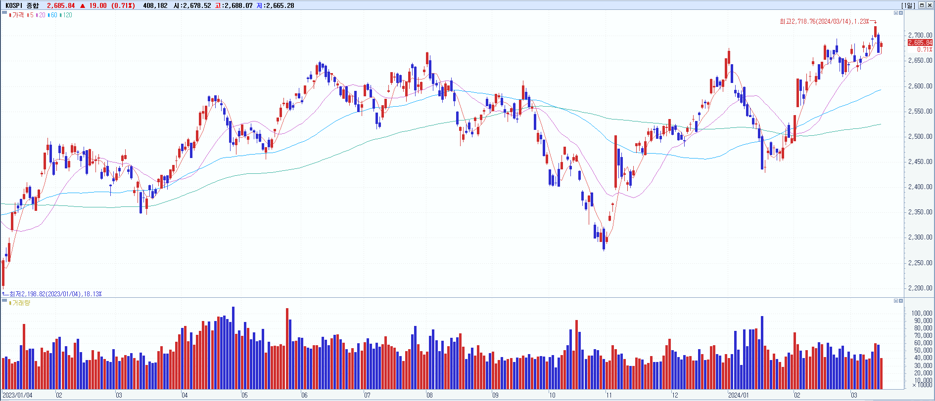Click the 50,000 volume axis label
The width and height of the screenshot is (935, 401).
point(923,350)
